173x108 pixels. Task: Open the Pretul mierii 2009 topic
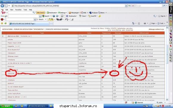click(14, 43)
